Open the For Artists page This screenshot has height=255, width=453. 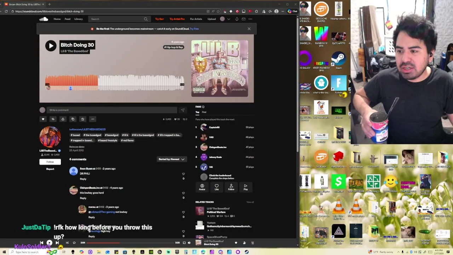196,19
